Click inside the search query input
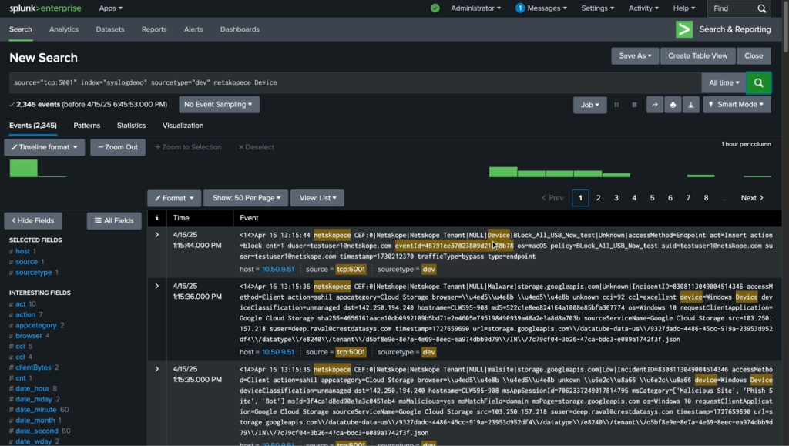This screenshot has height=446, width=789. pos(355,82)
